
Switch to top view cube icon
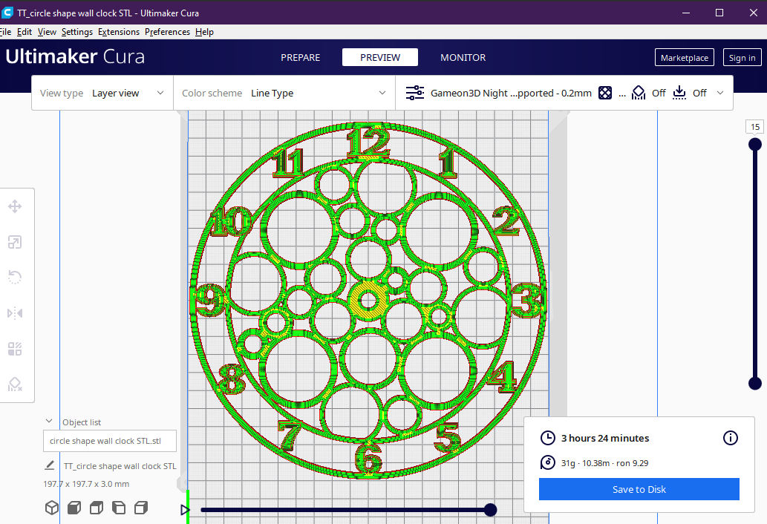tap(97, 508)
